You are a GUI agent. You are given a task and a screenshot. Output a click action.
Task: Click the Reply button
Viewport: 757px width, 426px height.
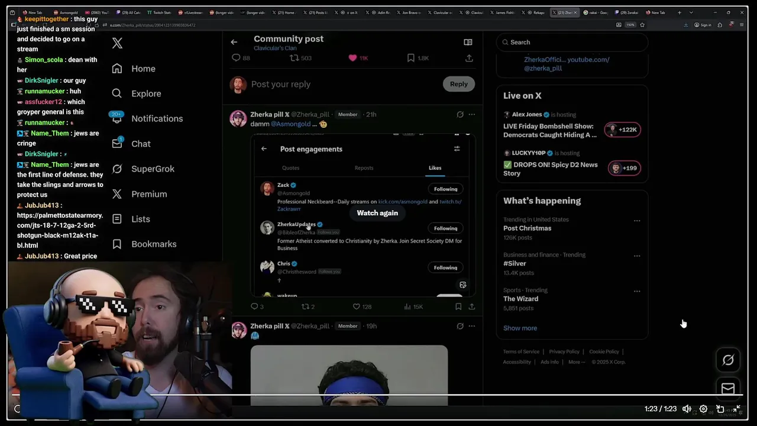[x=458, y=84]
